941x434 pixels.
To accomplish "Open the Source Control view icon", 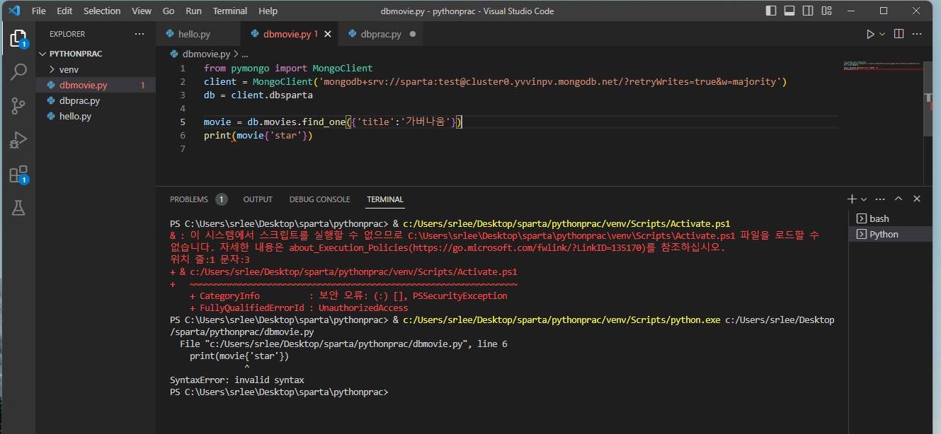I will [x=18, y=106].
